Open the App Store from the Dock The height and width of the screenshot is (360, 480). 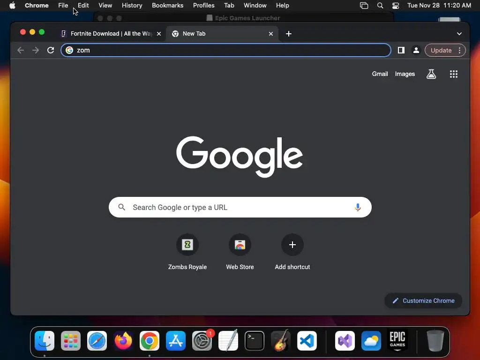[176, 341]
